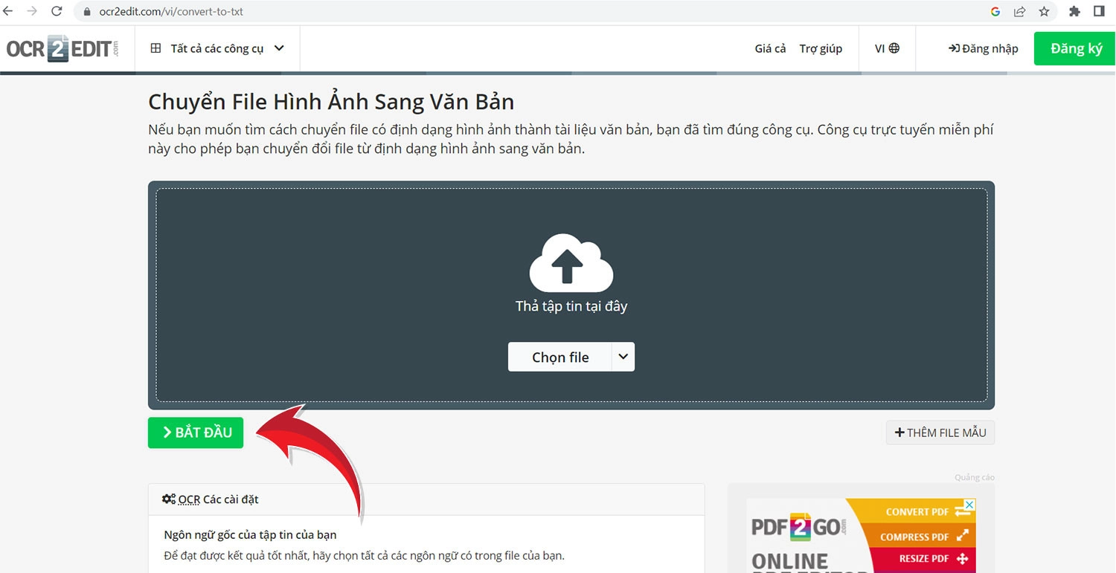1116x573 pixels.
Task: Click the Thả tập tin tại đây drop zone text
Action: tap(571, 305)
